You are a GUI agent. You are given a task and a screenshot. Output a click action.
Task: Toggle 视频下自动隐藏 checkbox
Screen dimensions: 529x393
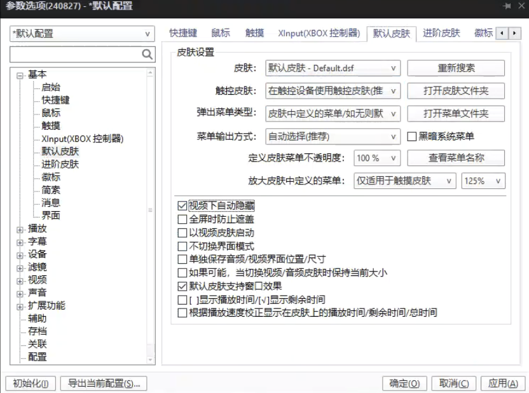point(182,205)
